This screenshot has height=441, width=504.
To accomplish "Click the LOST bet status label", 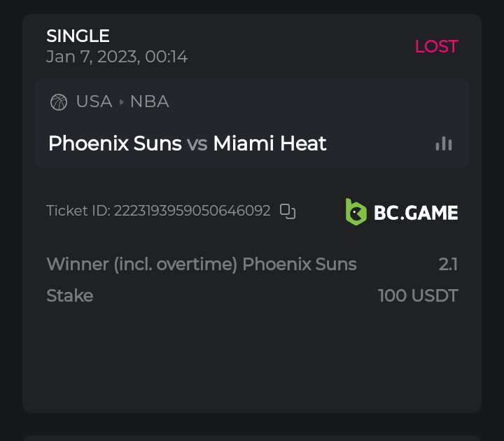I will coord(436,47).
